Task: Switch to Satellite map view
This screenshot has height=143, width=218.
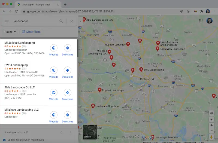Action: (90, 132)
